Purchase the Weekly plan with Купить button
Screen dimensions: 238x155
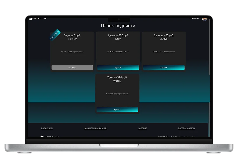(117, 109)
